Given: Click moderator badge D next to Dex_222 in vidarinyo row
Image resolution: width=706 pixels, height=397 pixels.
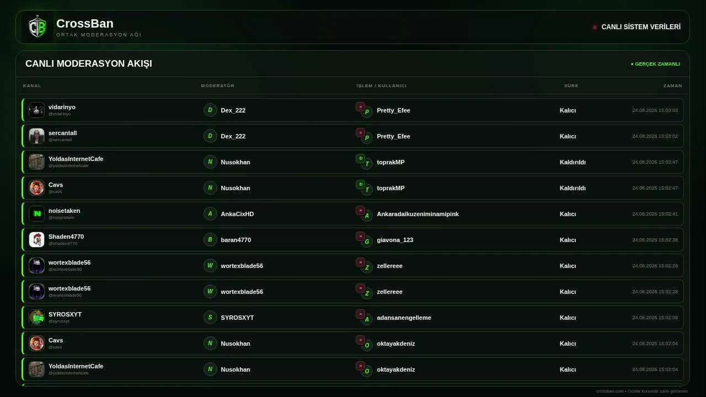Looking at the screenshot, I should tap(210, 110).
